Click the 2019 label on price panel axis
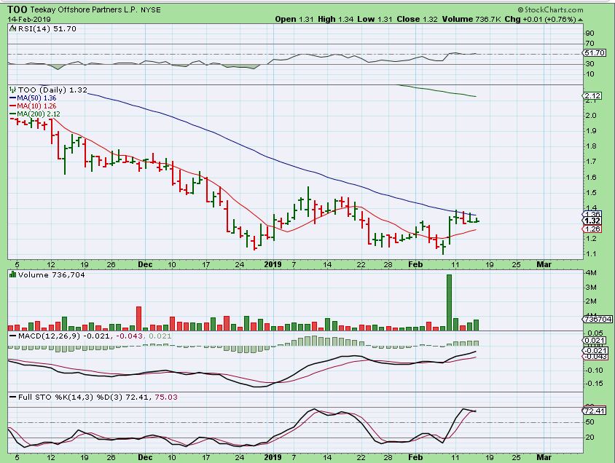Image resolution: width=615 pixels, height=463 pixels. tap(273, 264)
